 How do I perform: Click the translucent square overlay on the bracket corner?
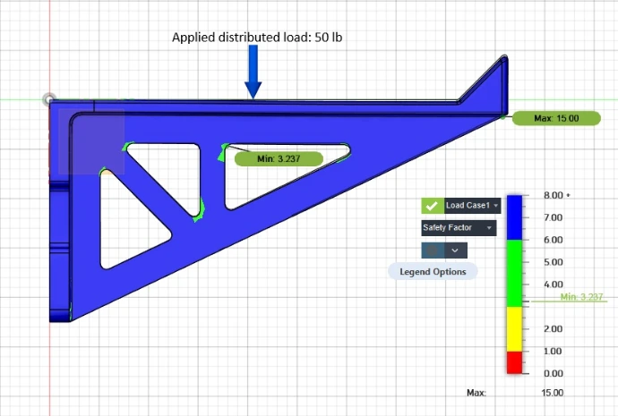[x=91, y=140]
